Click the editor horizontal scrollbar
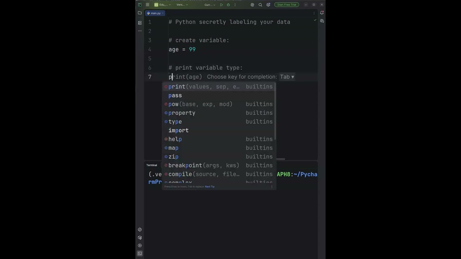This screenshot has height=259, width=461. point(281,159)
